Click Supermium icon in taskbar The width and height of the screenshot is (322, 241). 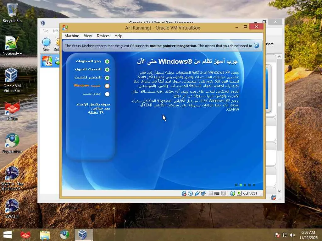coord(64,235)
